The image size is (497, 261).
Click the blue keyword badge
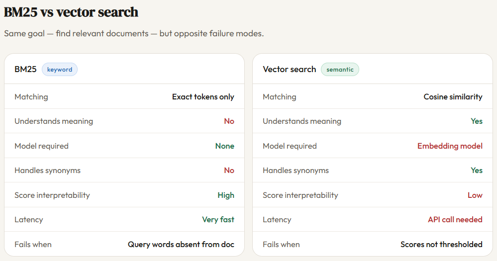[x=60, y=70]
